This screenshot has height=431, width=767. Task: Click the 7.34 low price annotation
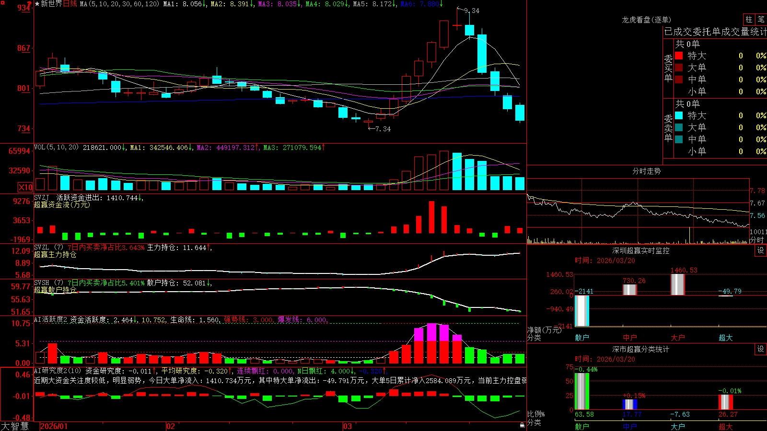tap(383, 129)
